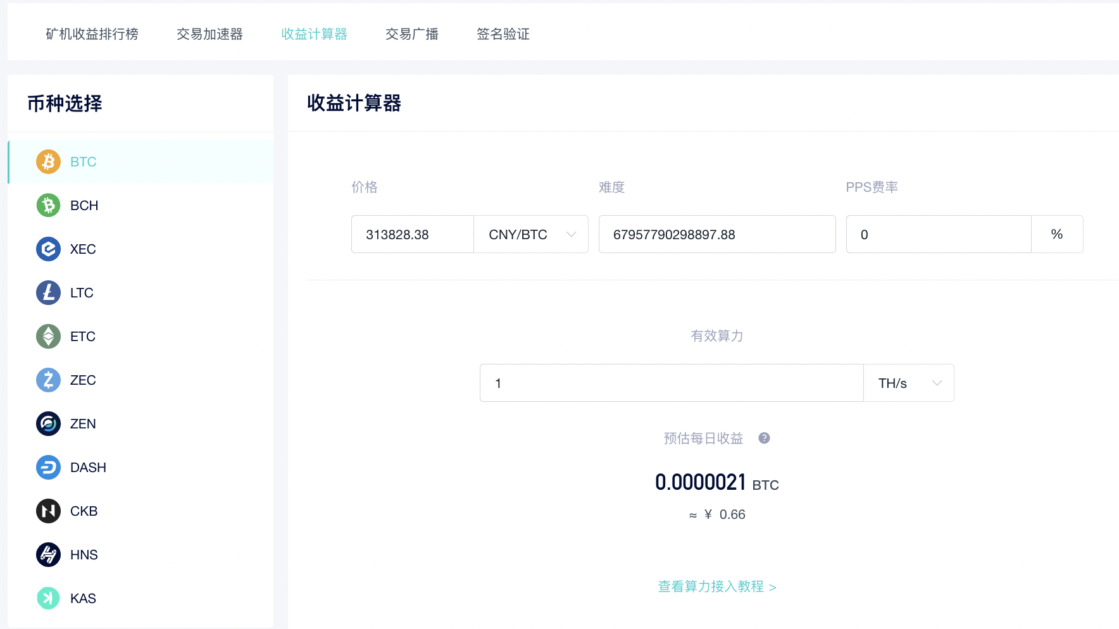Expand the TH/s hashrate unit dropdown

[909, 383]
